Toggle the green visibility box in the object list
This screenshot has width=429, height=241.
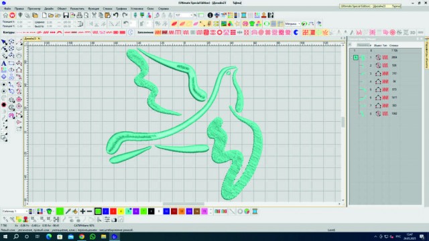tap(355, 58)
